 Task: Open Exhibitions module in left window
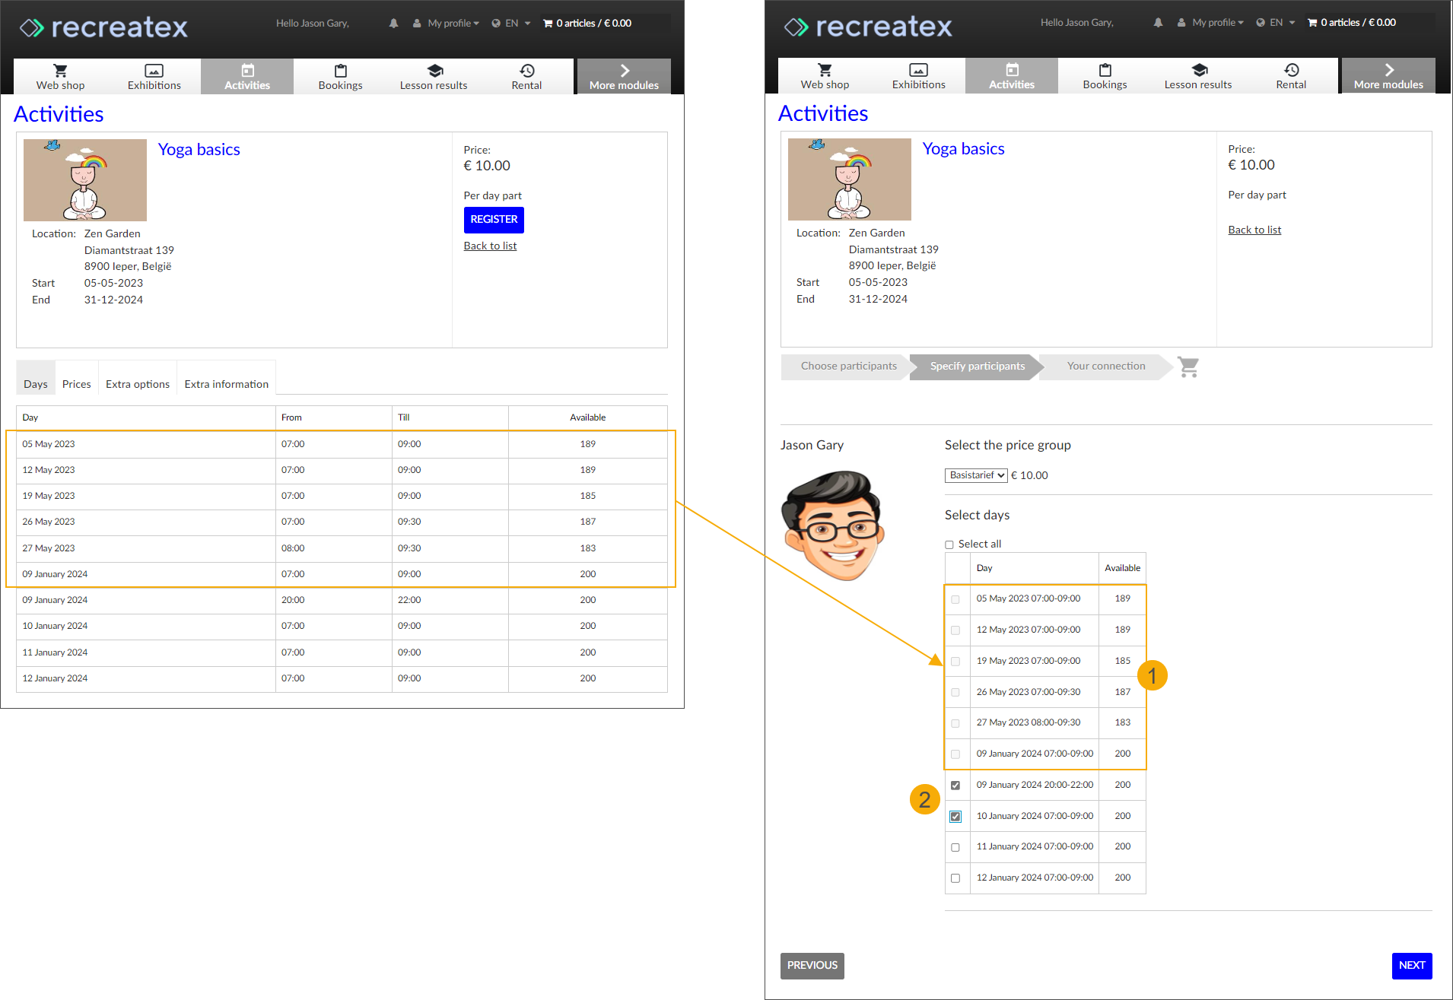[x=154, y=77]
